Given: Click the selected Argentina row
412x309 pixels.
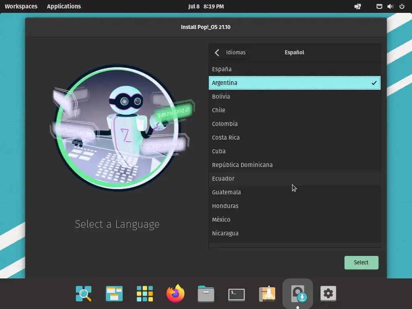Looking at the screenshot, I should tap(295, 83).
